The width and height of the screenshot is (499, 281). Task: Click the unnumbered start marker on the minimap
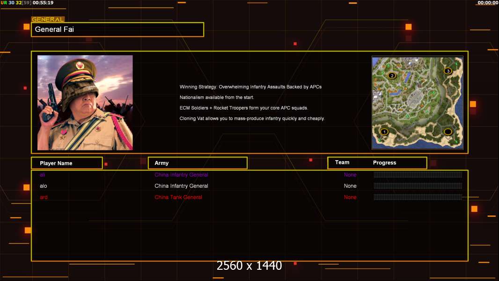[x=448, y=132]
